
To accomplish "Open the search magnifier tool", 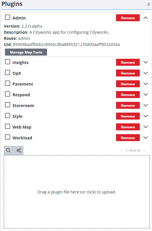I will pyautogui.click(x=8, y=150).
